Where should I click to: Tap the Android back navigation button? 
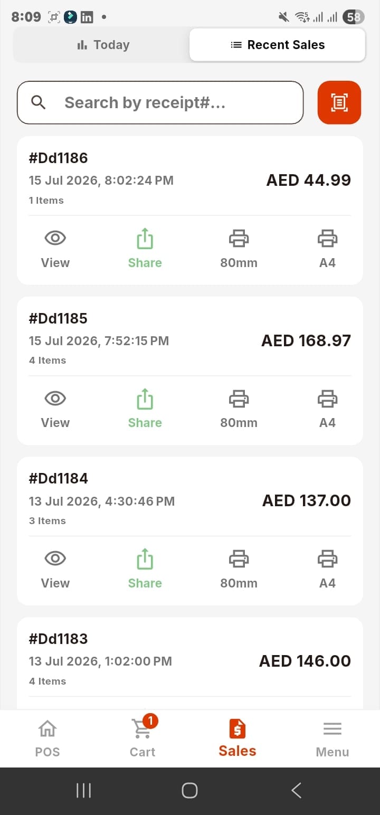click(296, 790)
